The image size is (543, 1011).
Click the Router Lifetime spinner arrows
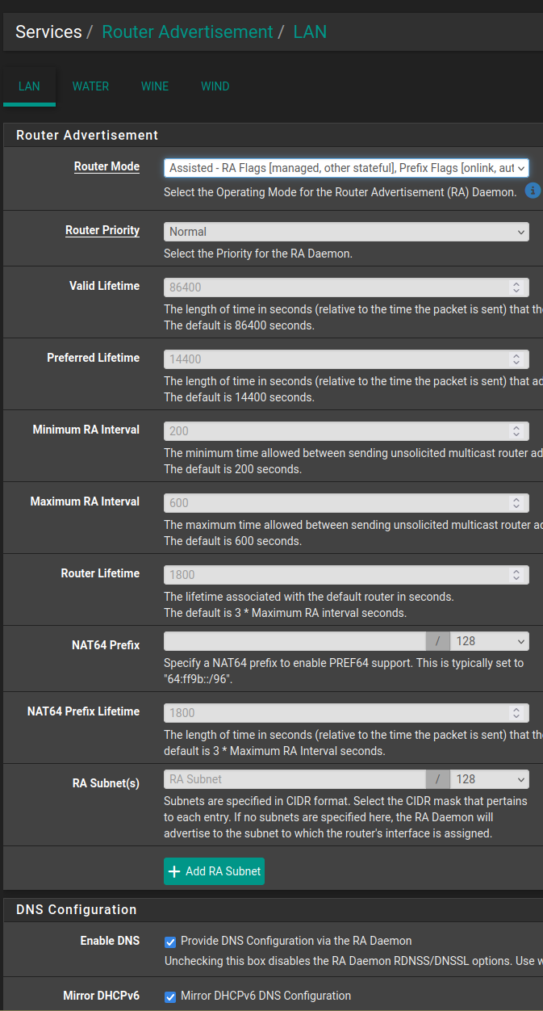pos(516,575)
